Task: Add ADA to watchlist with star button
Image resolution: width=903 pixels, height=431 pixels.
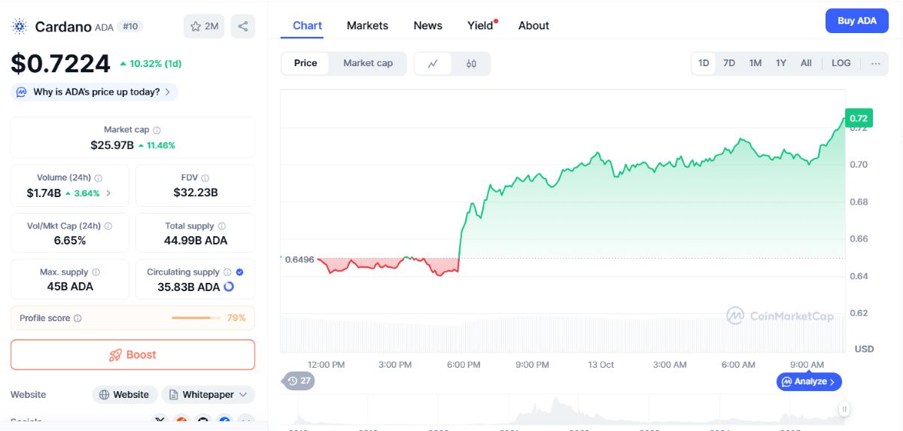Action: (204, 26)
